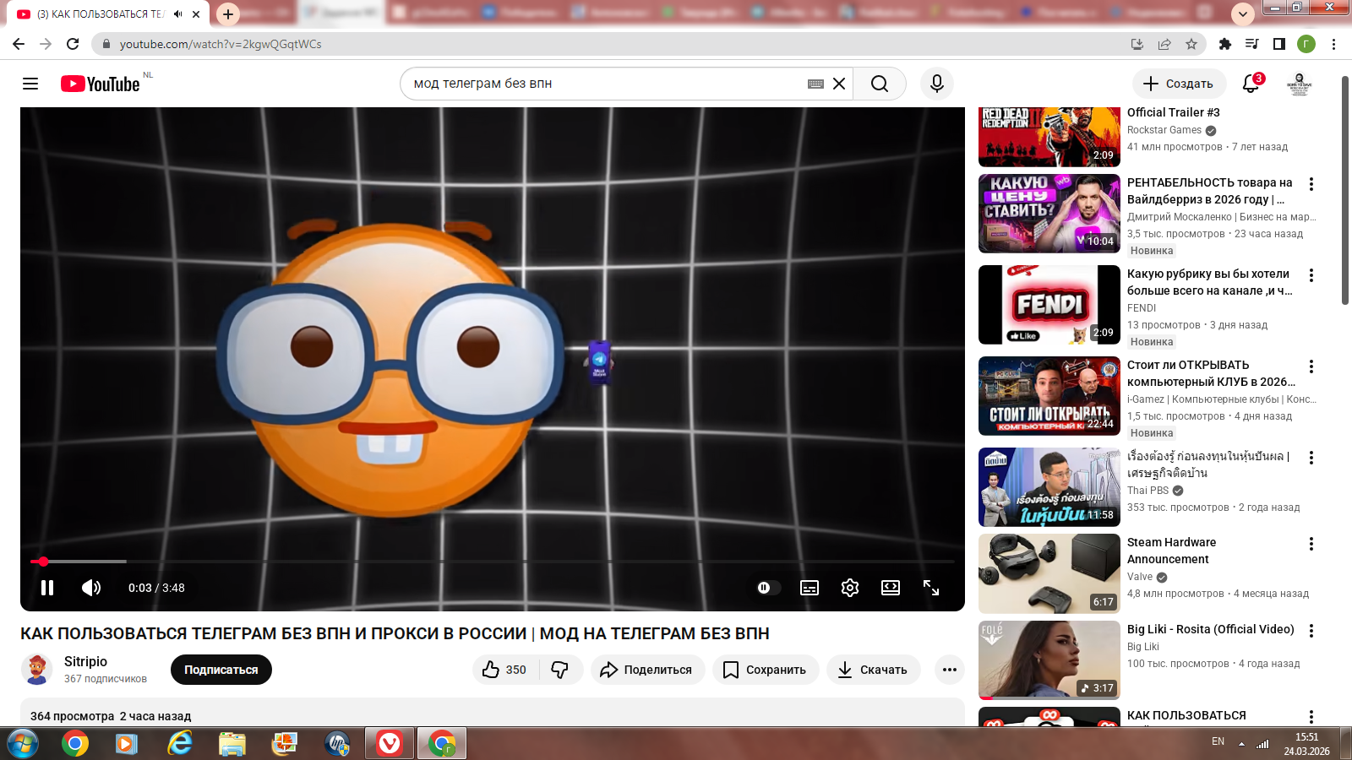Enter fullscreen mode in player

[931, 588]
